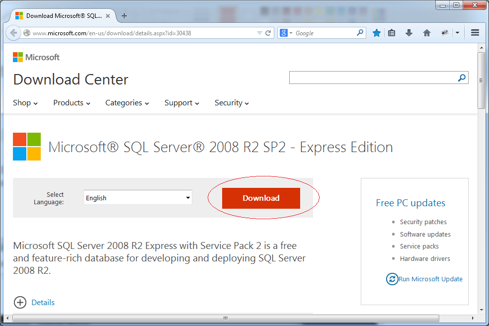
Task: Open a new tab with the plus button
Action: [124, 15]
